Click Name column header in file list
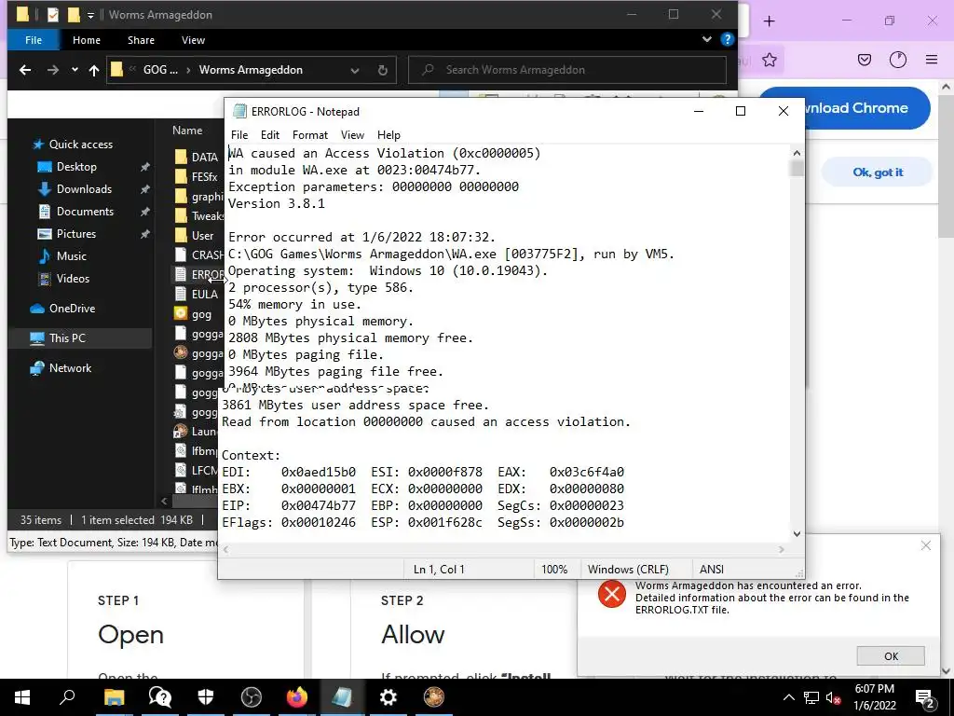The image size is (954, 716). click(186, 131)
